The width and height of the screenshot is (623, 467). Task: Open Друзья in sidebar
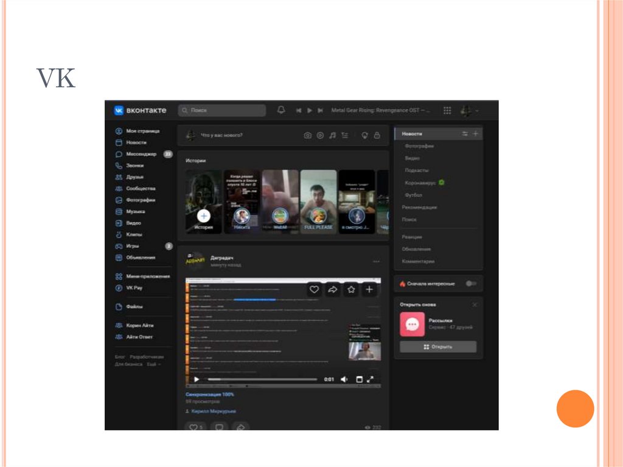click(x=130, y=177)
